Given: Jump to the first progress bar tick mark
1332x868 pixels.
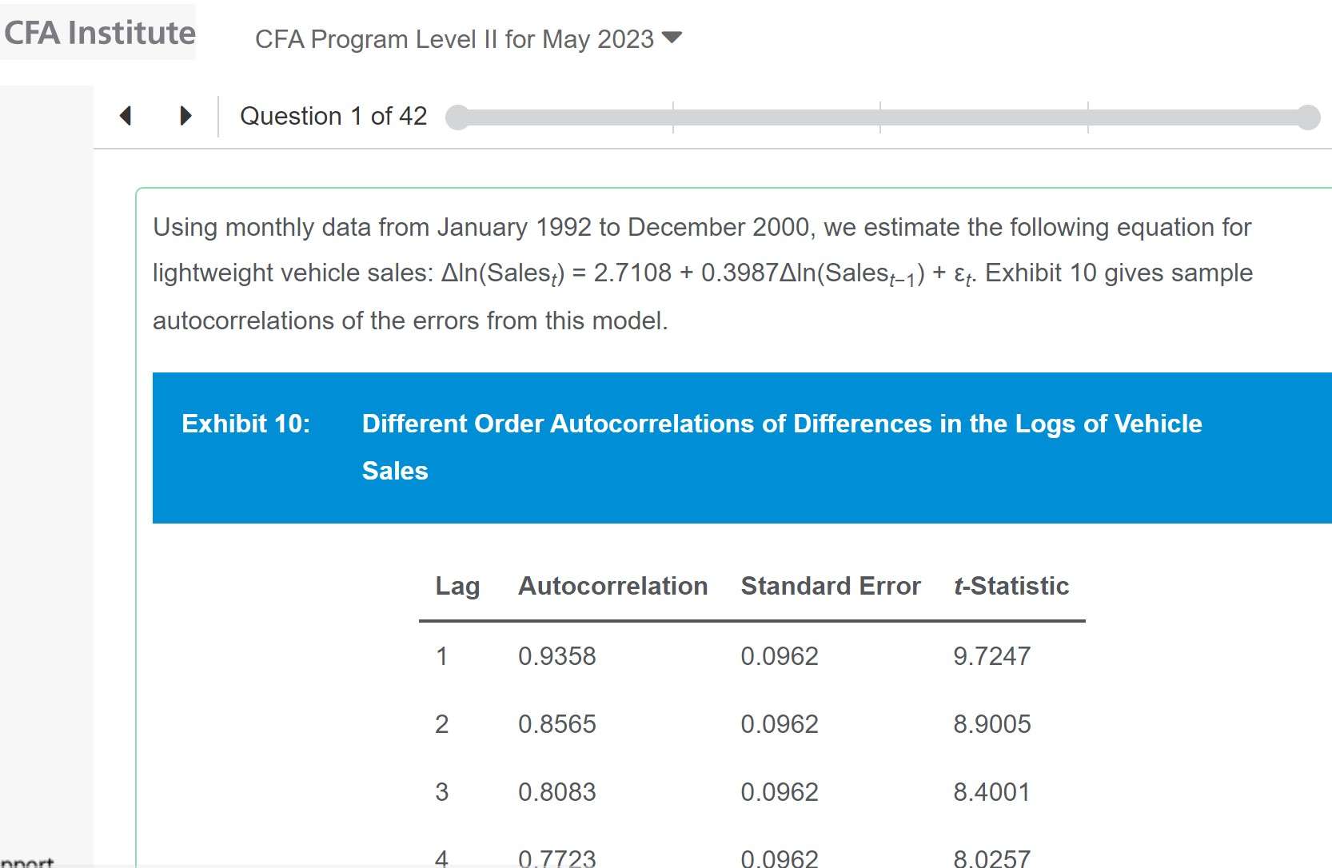Looking at the screenshot, I should [x=673, y=117].
